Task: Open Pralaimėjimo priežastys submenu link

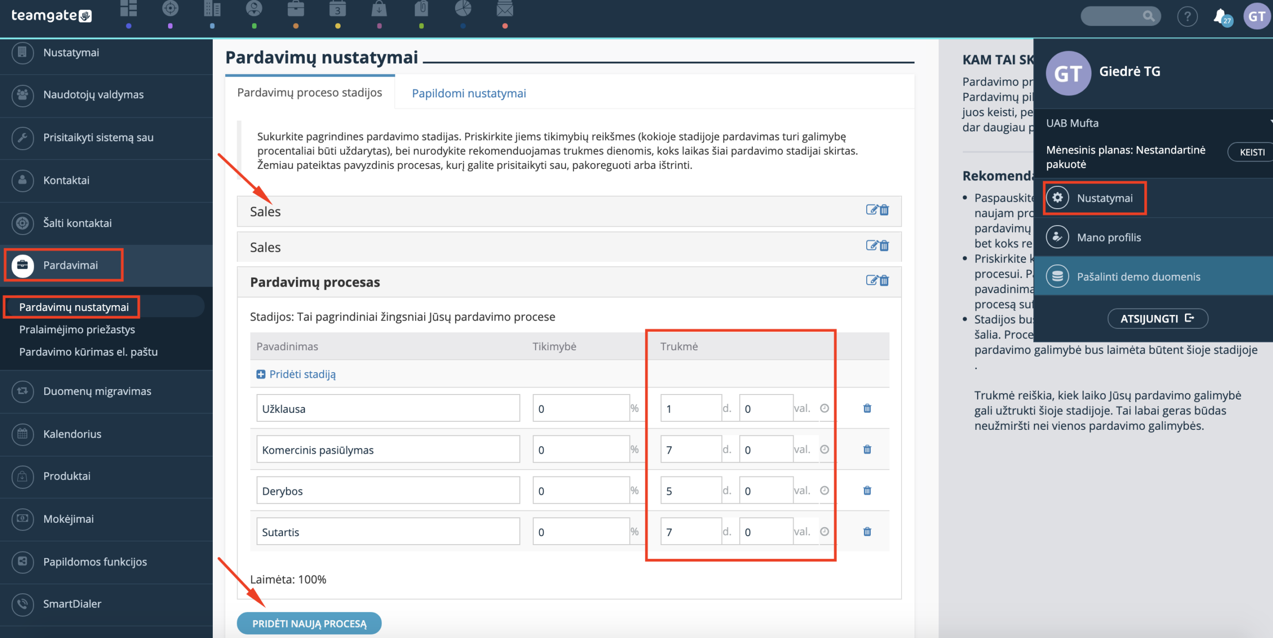Action: [77, 329]
